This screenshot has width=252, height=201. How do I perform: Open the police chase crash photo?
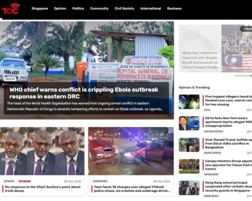pyautogui.click(x=131, y=151)
